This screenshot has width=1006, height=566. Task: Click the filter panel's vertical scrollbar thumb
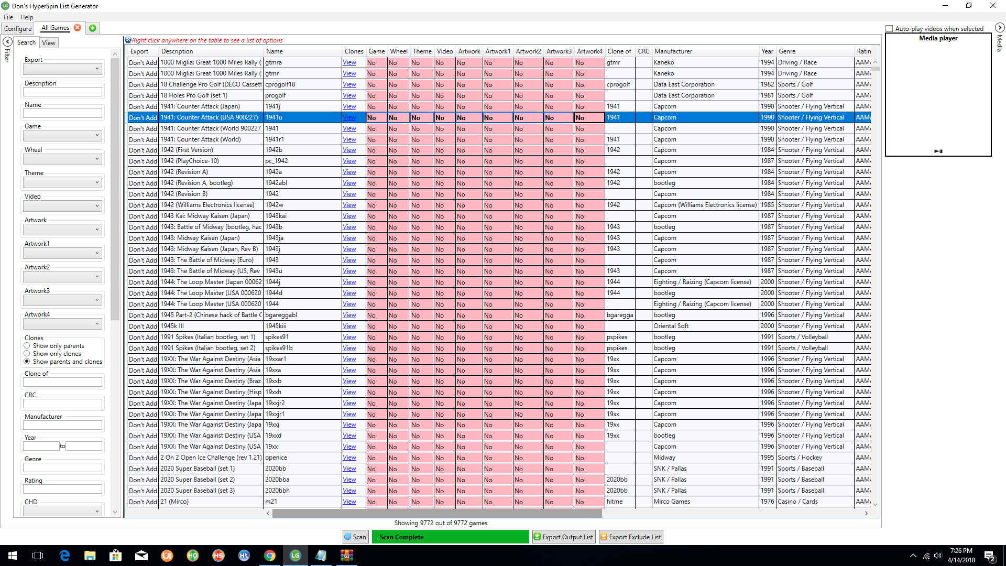pos(115,189)
